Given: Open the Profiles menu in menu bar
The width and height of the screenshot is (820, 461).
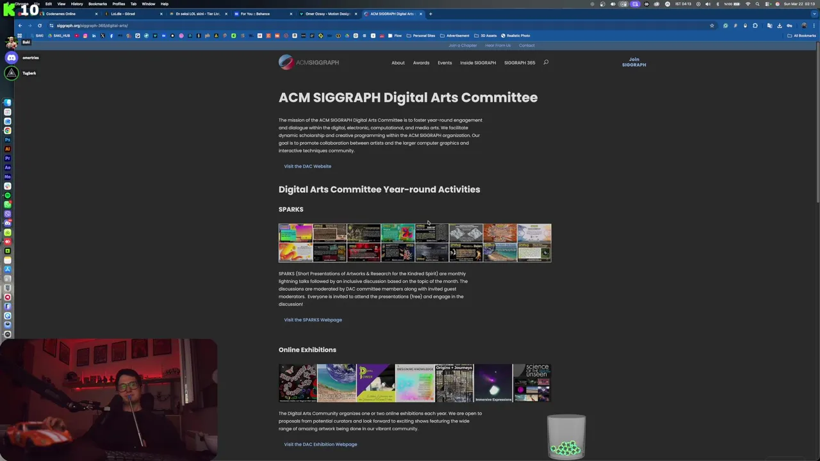Looking at the screenshot, I should [x=119, y=4].
